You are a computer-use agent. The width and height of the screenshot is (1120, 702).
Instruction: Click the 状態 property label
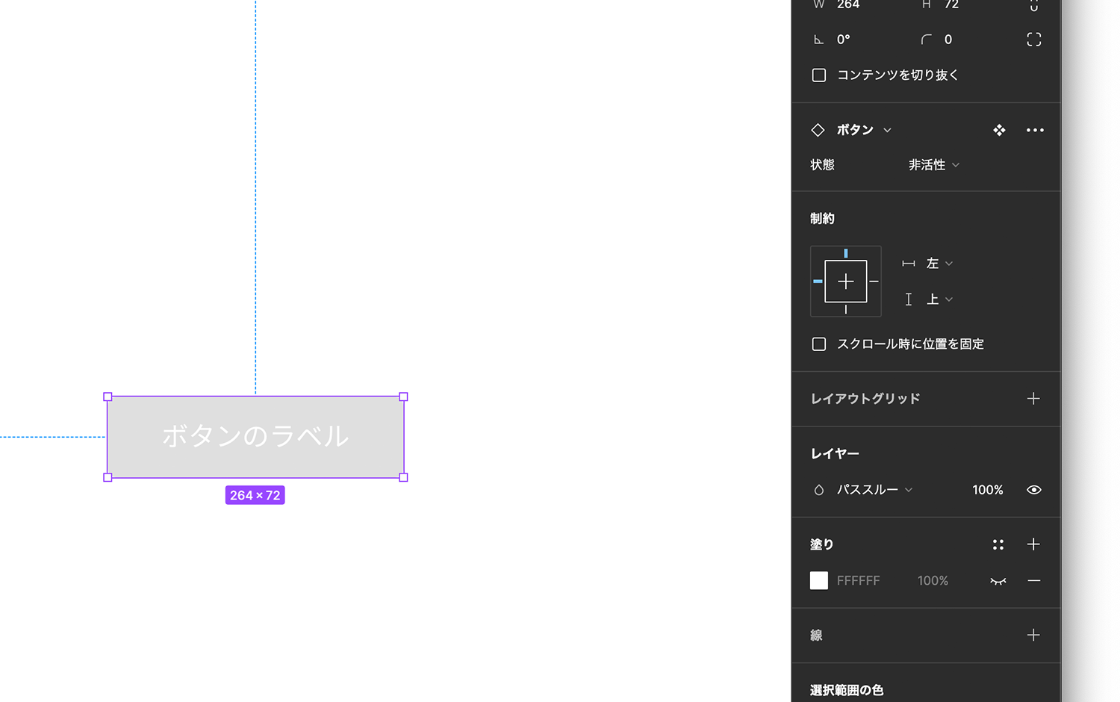[822, 165]
